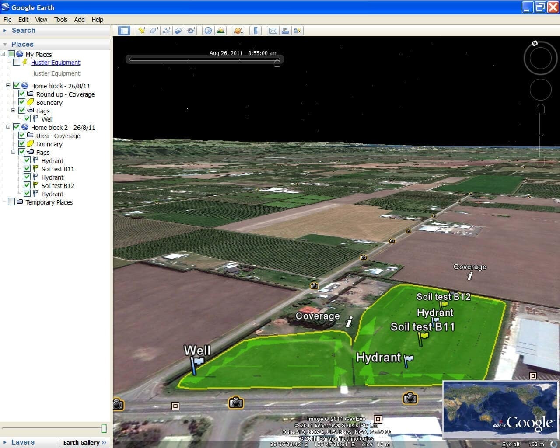This screenshot has width=560, height=448.
Task: Uncheck the Well placemark checkbox
Action: [x=27, y=119]
